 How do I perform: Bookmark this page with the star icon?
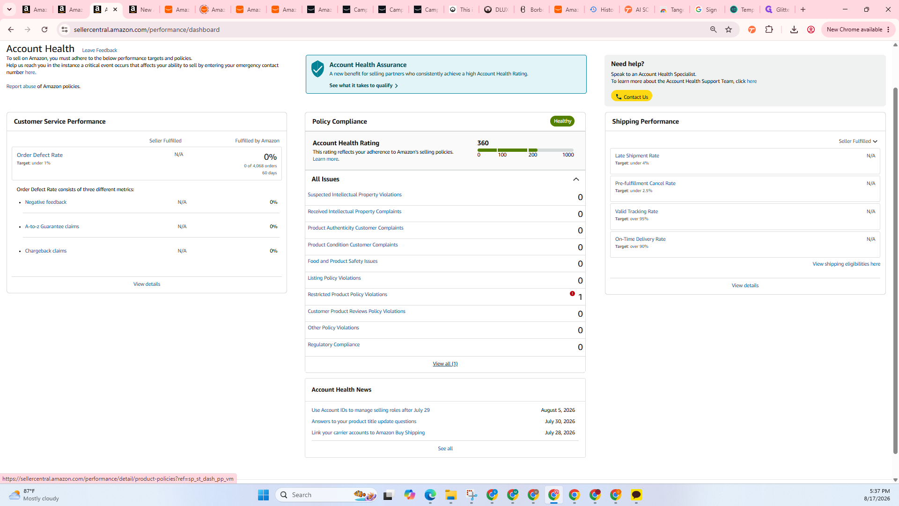(x=729, y=30)
